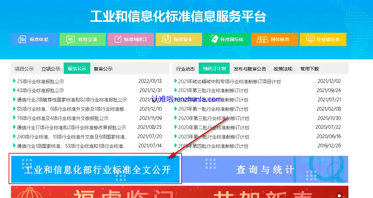Click the 标准国际化 globe icon
Viewport: 373px width, 198px height.
(214, 39)
